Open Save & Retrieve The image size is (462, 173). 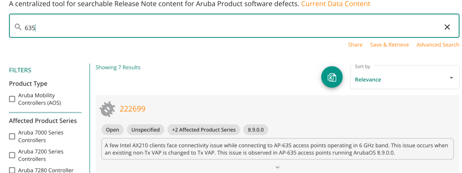(x=389, y=45)
